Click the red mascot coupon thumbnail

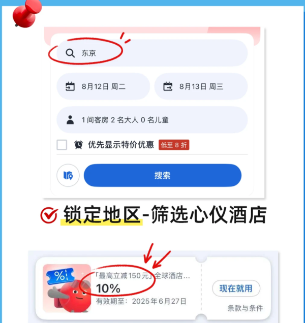[x=67, y=288]
